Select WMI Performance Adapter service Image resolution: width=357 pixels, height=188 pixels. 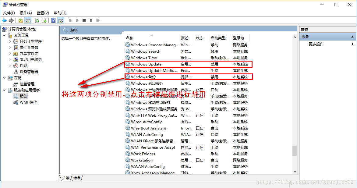tap(187, 147)
